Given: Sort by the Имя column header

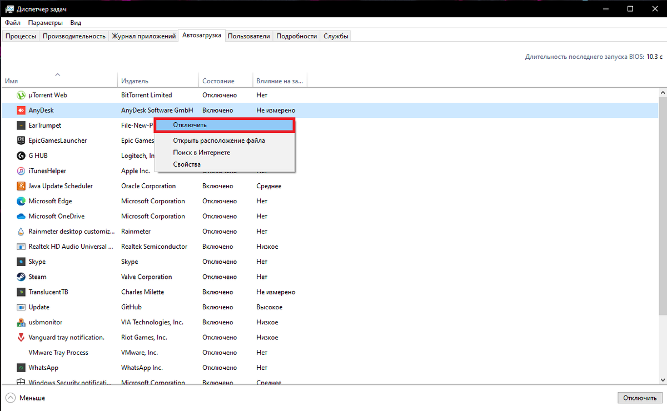Looking at the screenshot, I should [59, 81].
